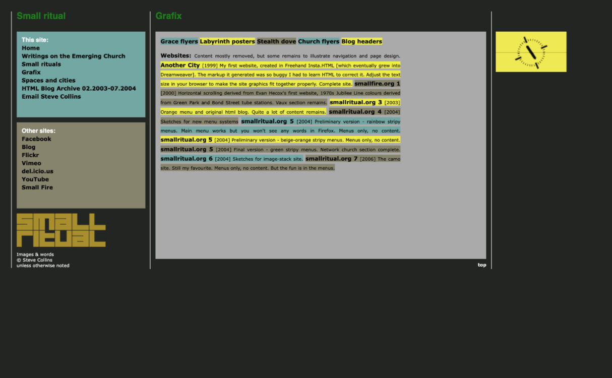Viewport: 612px width, 378px height.
Task: Open Spaces and cities page
Action: click(48, 81)
